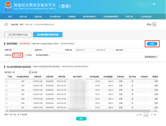Click the left arrow on horizontal scrollbar
The image size is (166, 126).
(x=7, y=111)
